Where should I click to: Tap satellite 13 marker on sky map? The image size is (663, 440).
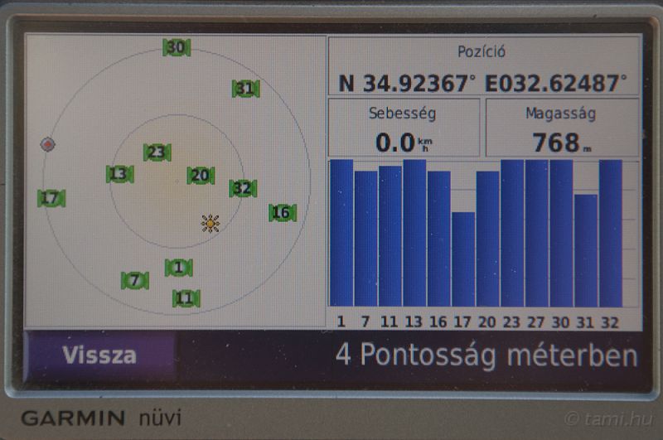tap(120, 174)
